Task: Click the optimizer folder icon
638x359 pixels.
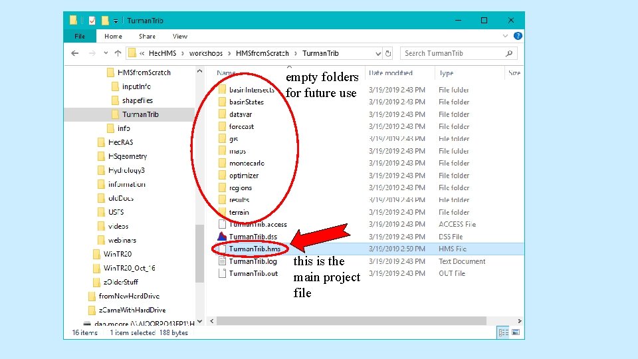Action: click(x=222, y=176)
